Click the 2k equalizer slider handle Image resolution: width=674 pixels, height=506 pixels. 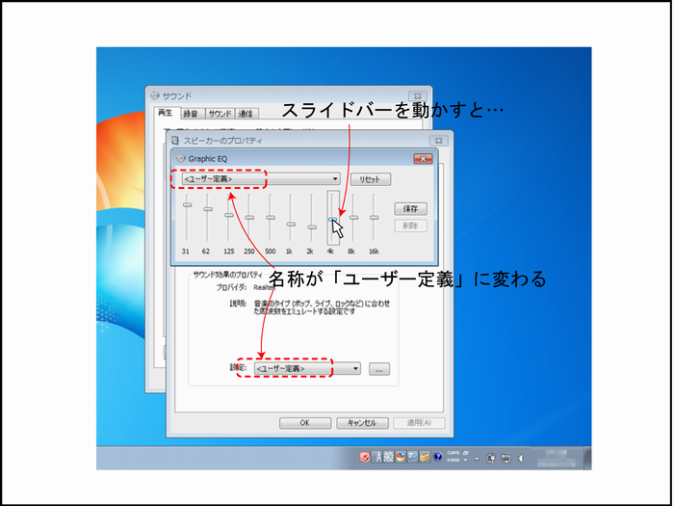pos(312,226)
